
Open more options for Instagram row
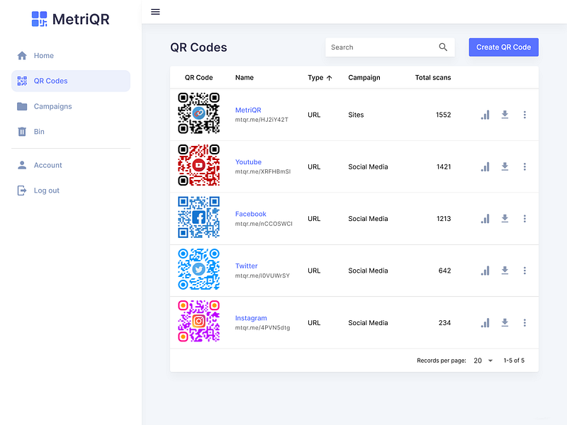point(524,323)
